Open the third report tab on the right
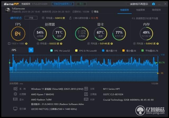This screenshot has height=118, width=169. point(156,10)
